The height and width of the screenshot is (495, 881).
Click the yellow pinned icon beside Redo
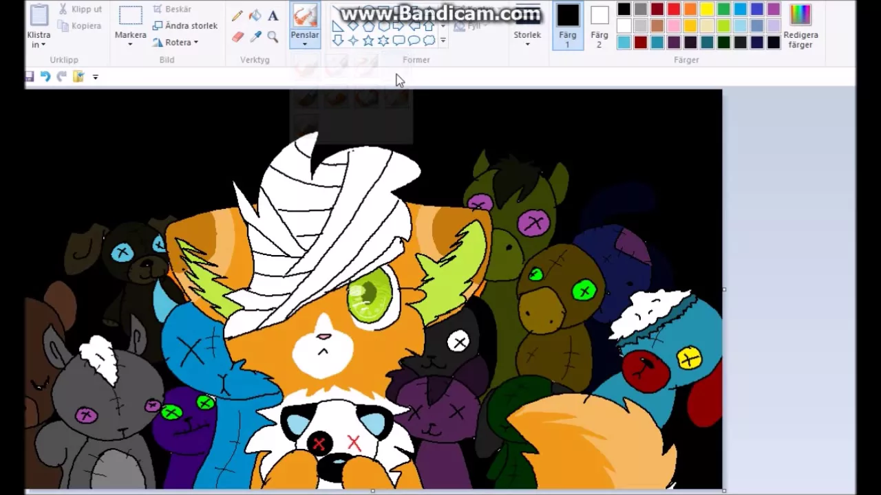78,76
